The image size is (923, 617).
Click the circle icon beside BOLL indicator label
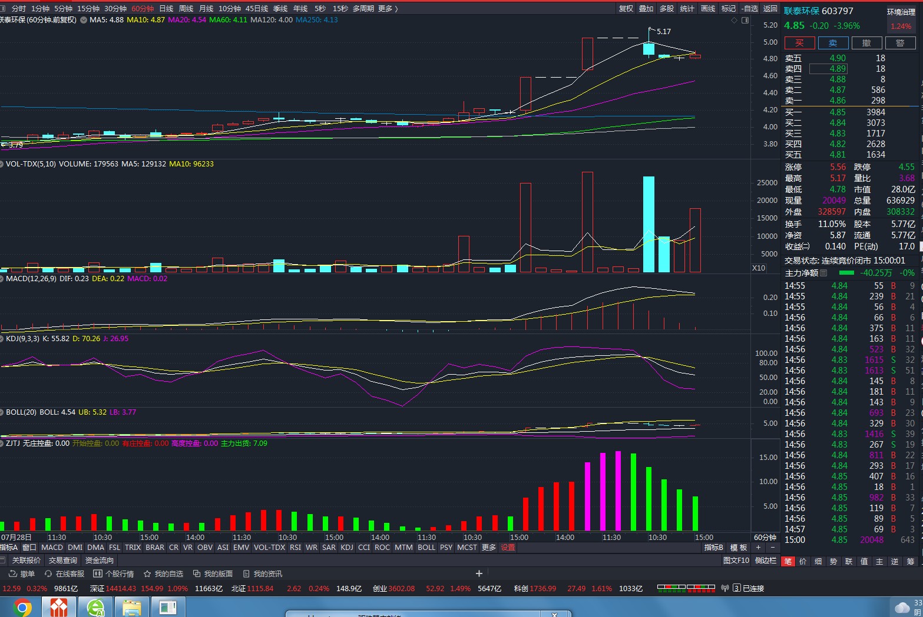pos(2,412)
